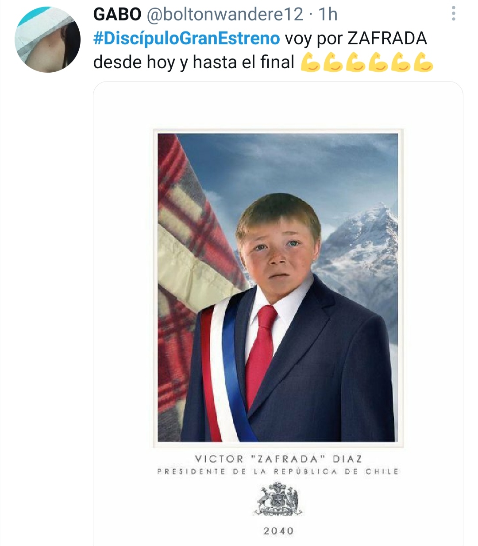Screen dimensions: 478x546
Task: Click the GABO display name
Action: point(117,14)
